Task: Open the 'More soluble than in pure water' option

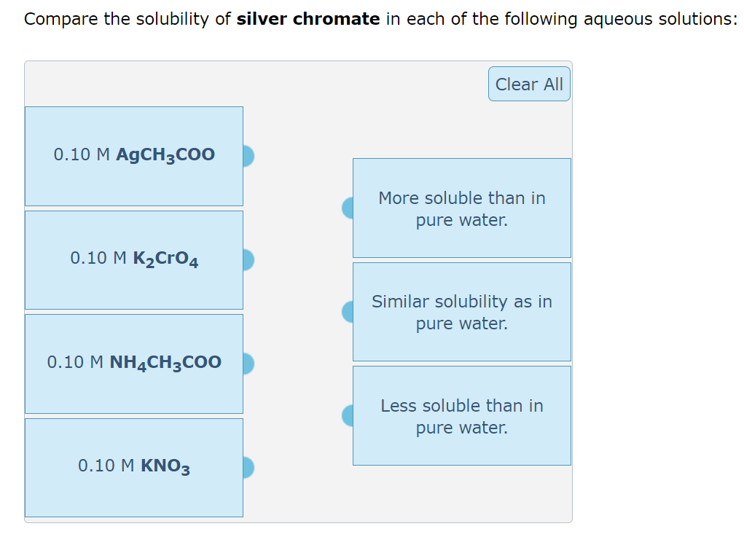Action: point(462,208)
